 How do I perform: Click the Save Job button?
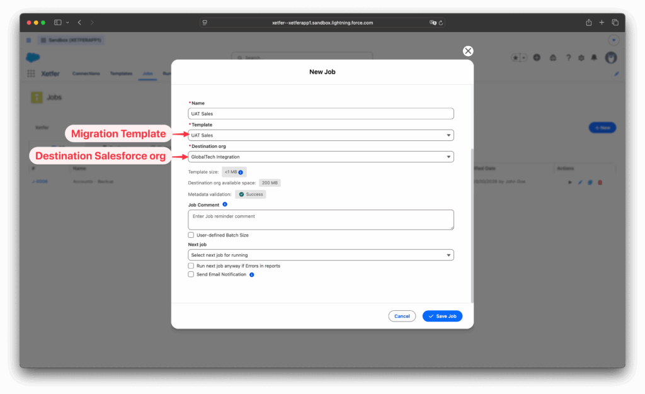pyautogui.click(x=442, y=317)
